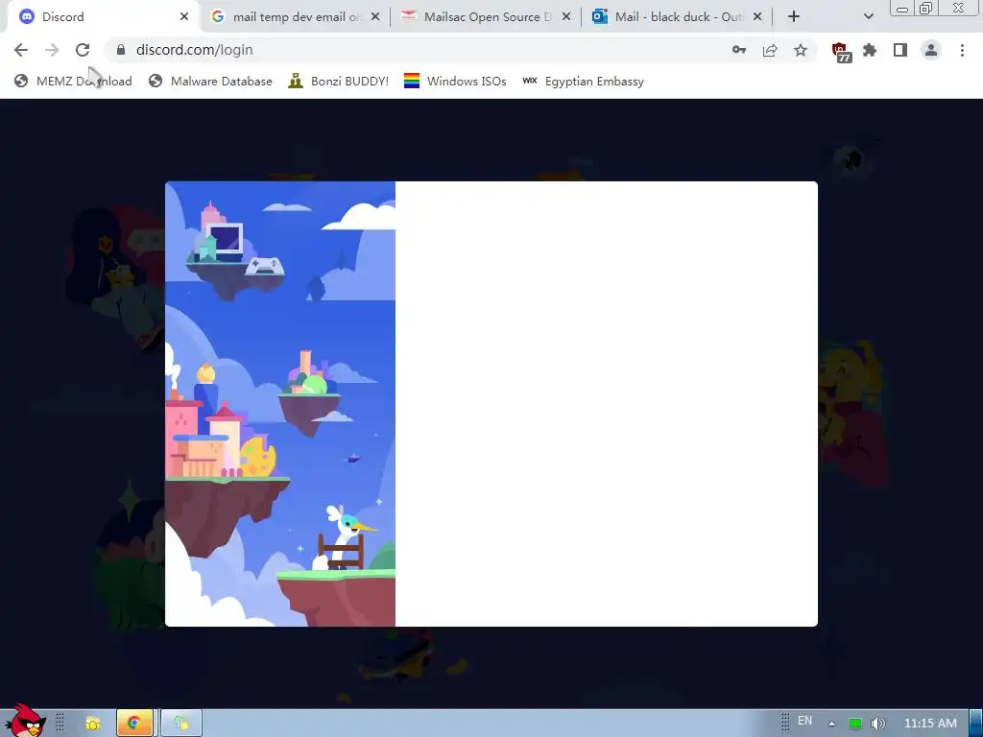Image resolution: width=983 pixels, height=737 pixels.
Task: Open the Angry Birds Start button
Action: (25, 721)
